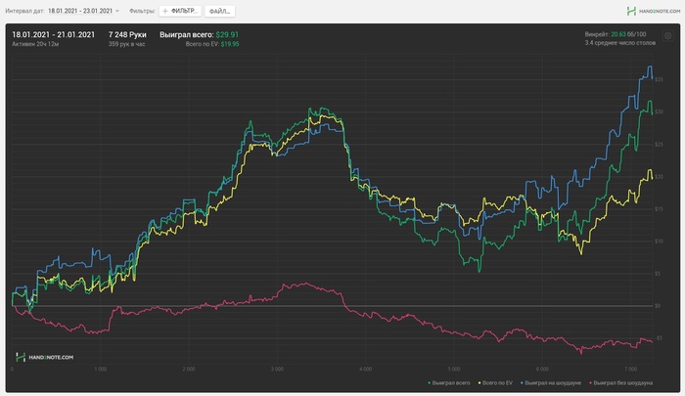Click the '3 000' x-axis tick label
Viewport: 685px width, 396px height.
277,370
